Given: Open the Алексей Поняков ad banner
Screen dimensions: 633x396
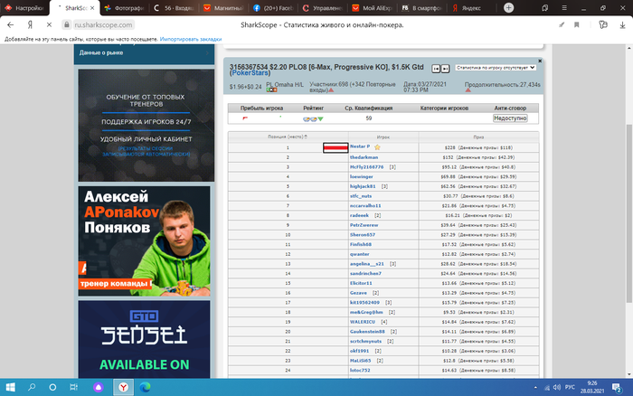Looking at the screenshot, I should click(x=144, y=241).
